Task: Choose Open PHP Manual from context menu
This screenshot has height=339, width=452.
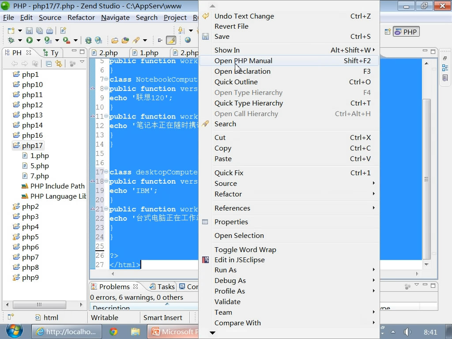Action: coord(290,61)
